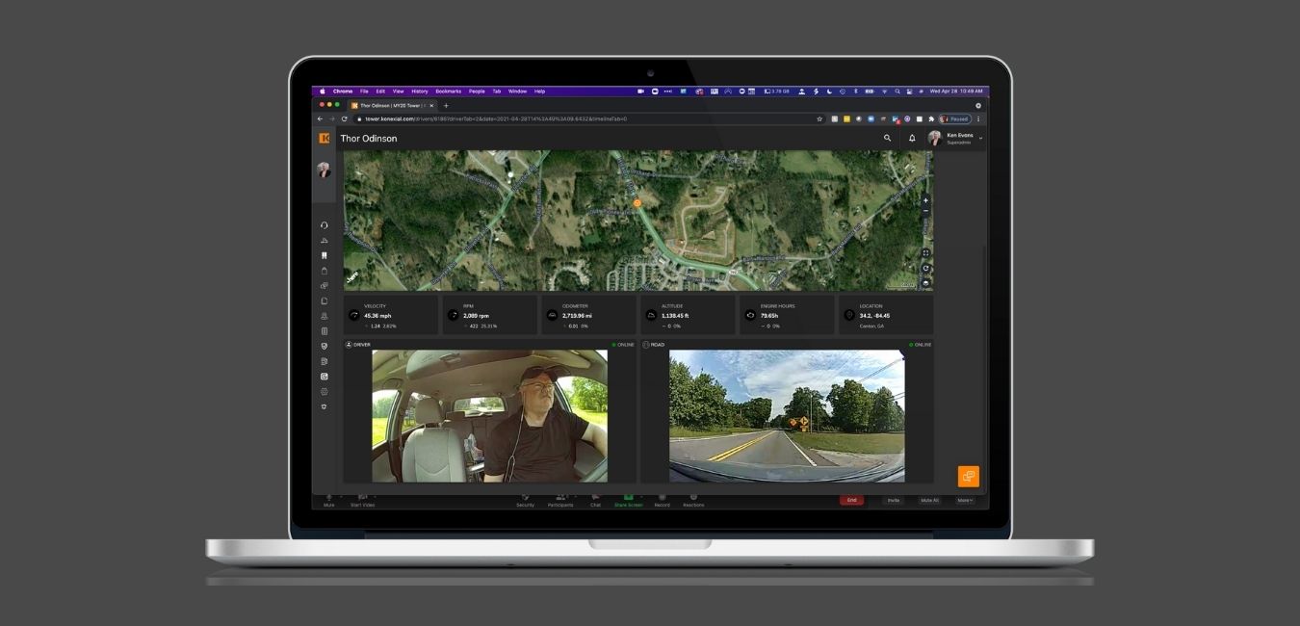Open the map layers selector
The image size is (1300, 626).
926,283
